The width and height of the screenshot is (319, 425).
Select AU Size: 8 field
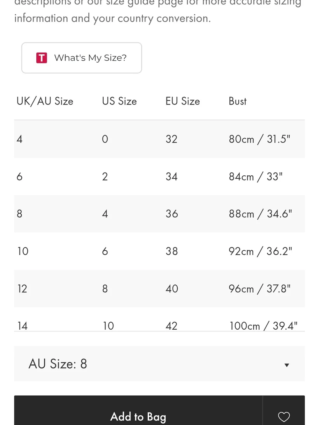pos(159,364)
